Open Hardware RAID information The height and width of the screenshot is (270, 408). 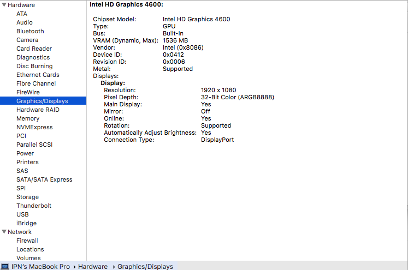tap(38, 110)
